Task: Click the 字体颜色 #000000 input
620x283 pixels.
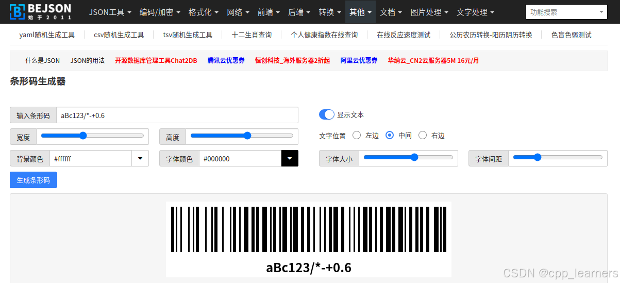Action: (240, 159)
